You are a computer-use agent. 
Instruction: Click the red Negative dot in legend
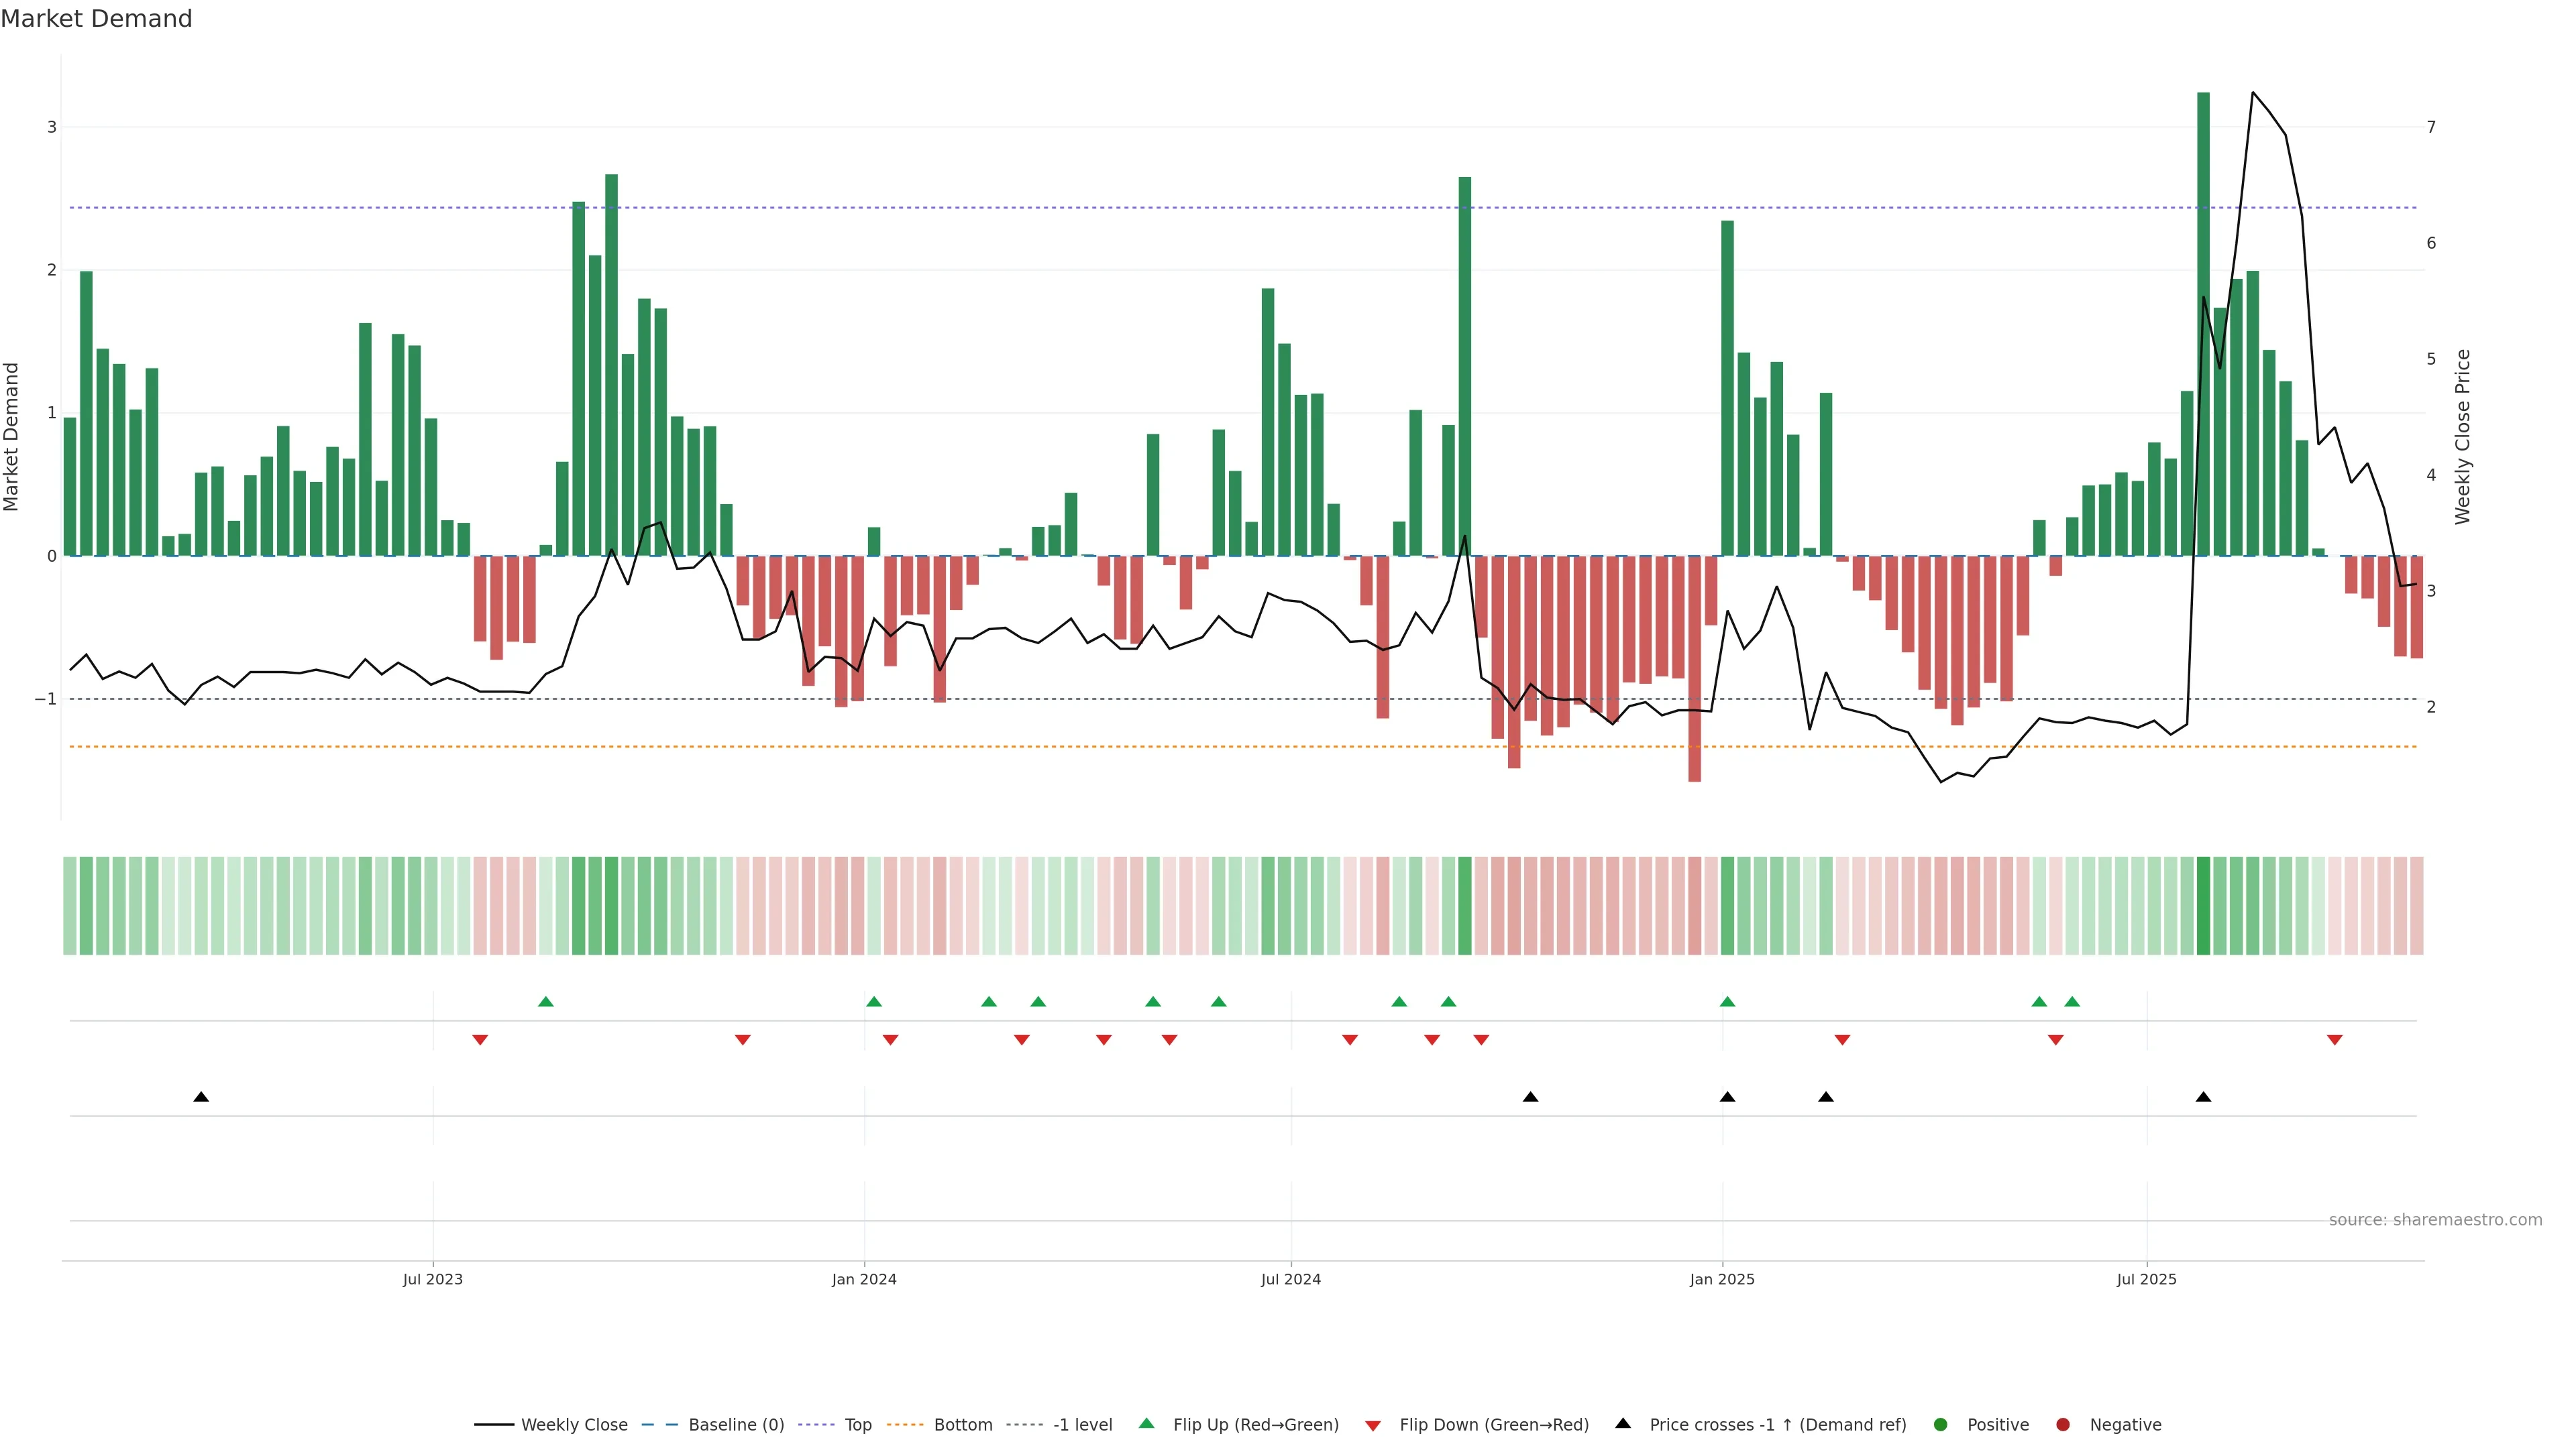(2063, 1424)
